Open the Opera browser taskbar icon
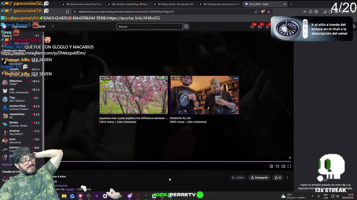Viewport: 357px width, 200px height. coord(138,196)
